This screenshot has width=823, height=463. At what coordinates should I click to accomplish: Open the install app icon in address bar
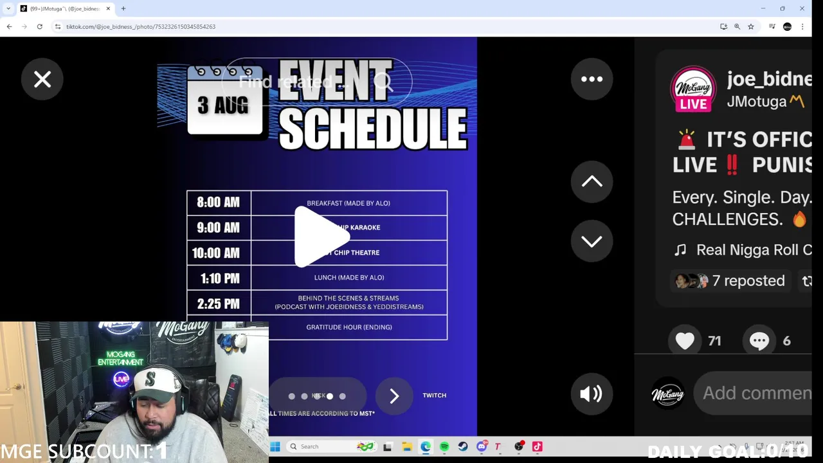723,26
